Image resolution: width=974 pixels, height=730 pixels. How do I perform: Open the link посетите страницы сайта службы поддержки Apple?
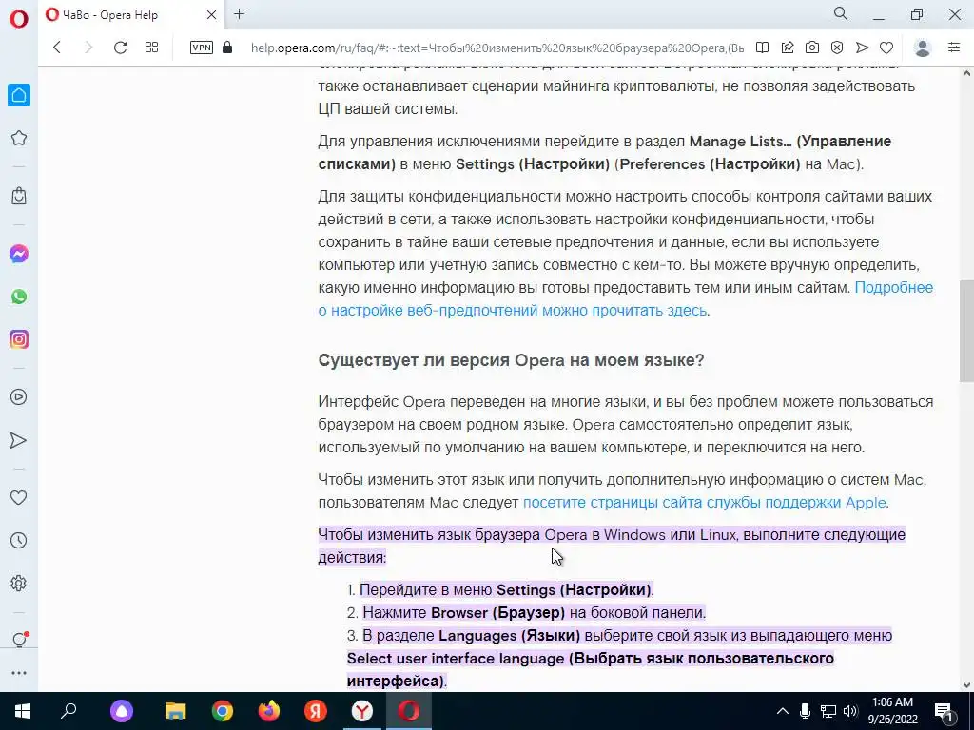tap(705, 502)
